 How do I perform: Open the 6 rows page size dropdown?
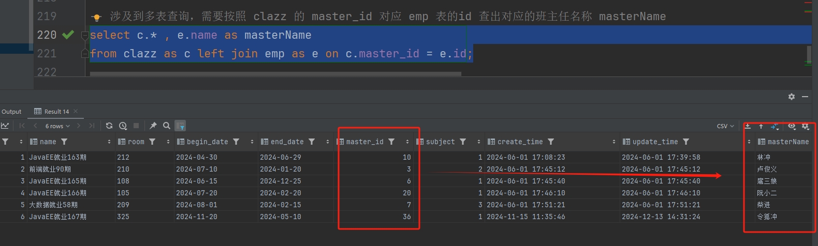point(57,126)
